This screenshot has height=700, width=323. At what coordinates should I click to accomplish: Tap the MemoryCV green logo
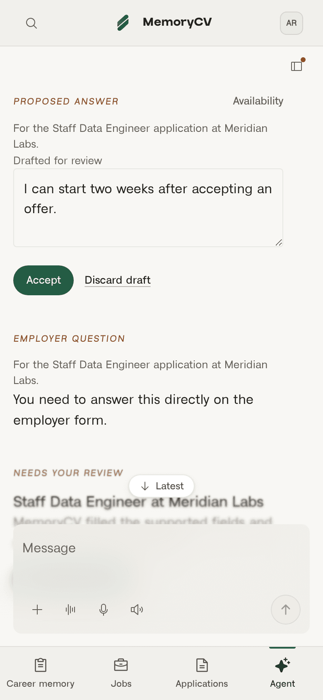[x=123, y=23]
